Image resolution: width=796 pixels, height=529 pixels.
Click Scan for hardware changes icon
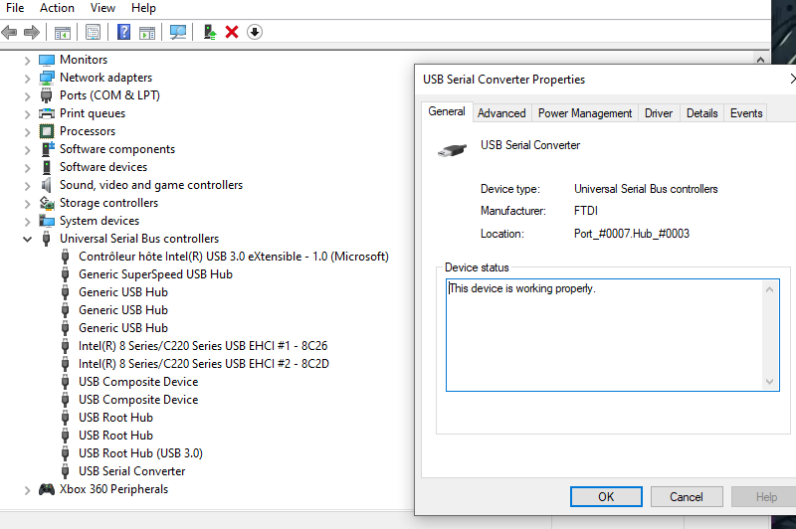tap(178, 32)
